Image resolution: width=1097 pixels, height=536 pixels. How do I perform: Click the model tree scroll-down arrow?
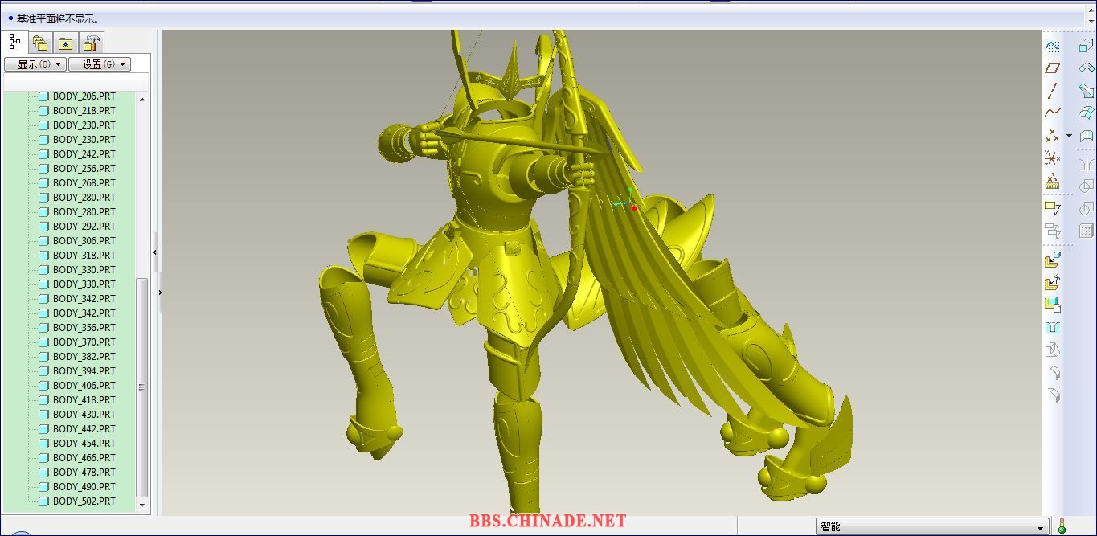coord(142,505)
